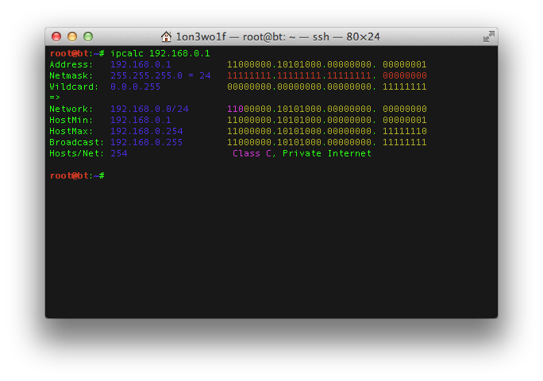
Task: Click the red netmask binary '11111111.11111111.11111111.'
Action: [x=302, y=75]
